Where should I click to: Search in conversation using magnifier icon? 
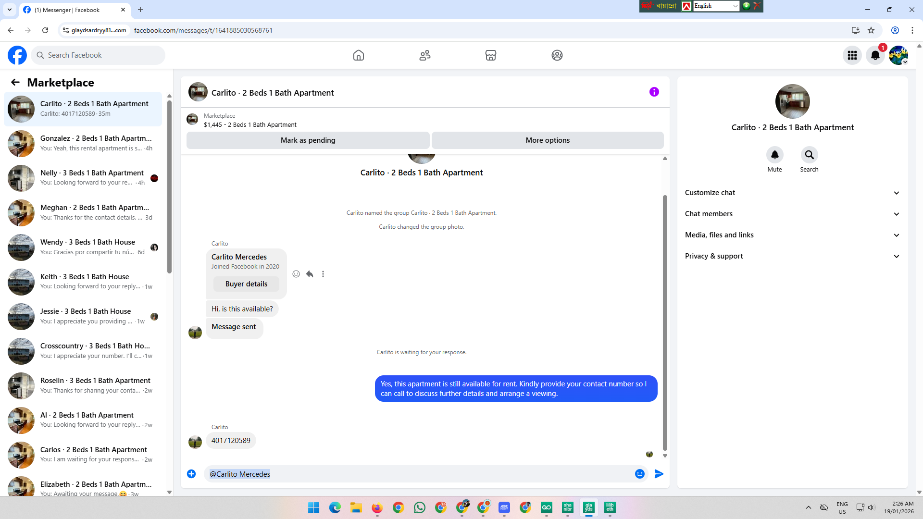810,155
